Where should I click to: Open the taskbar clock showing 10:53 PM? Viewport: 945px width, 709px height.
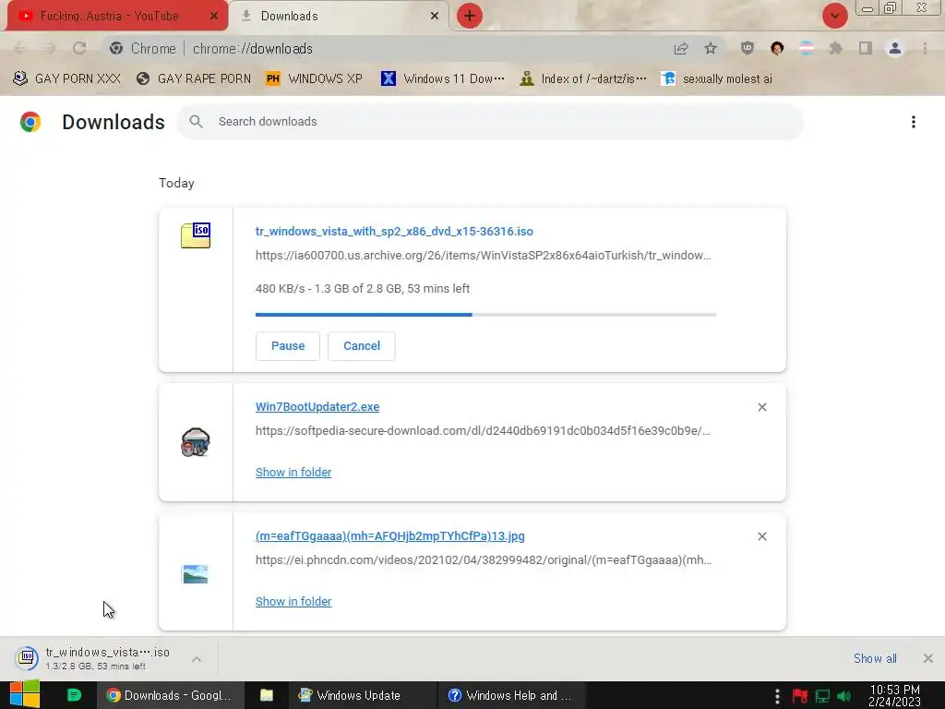click(x=894, y=695)
